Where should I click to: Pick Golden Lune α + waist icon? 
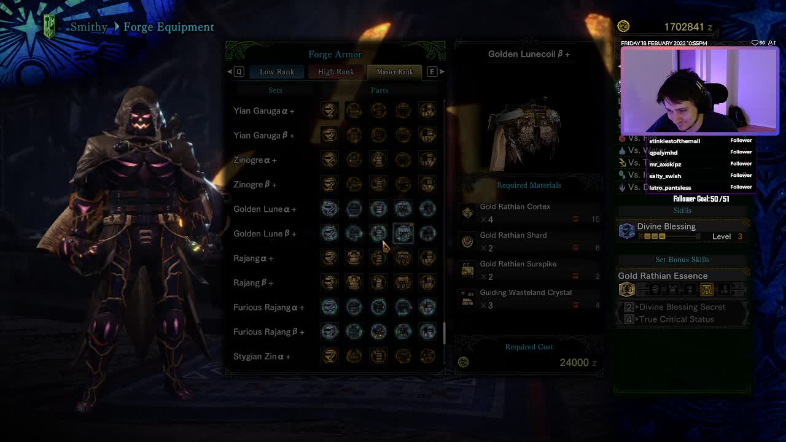403,209
